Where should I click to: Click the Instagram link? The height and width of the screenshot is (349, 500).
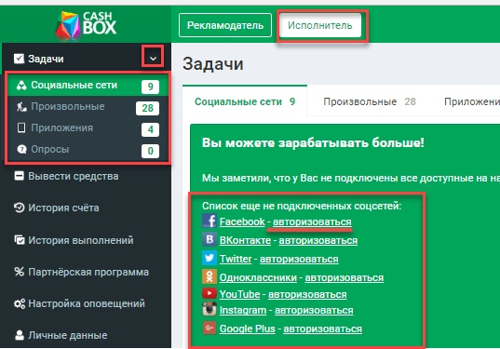243,310
